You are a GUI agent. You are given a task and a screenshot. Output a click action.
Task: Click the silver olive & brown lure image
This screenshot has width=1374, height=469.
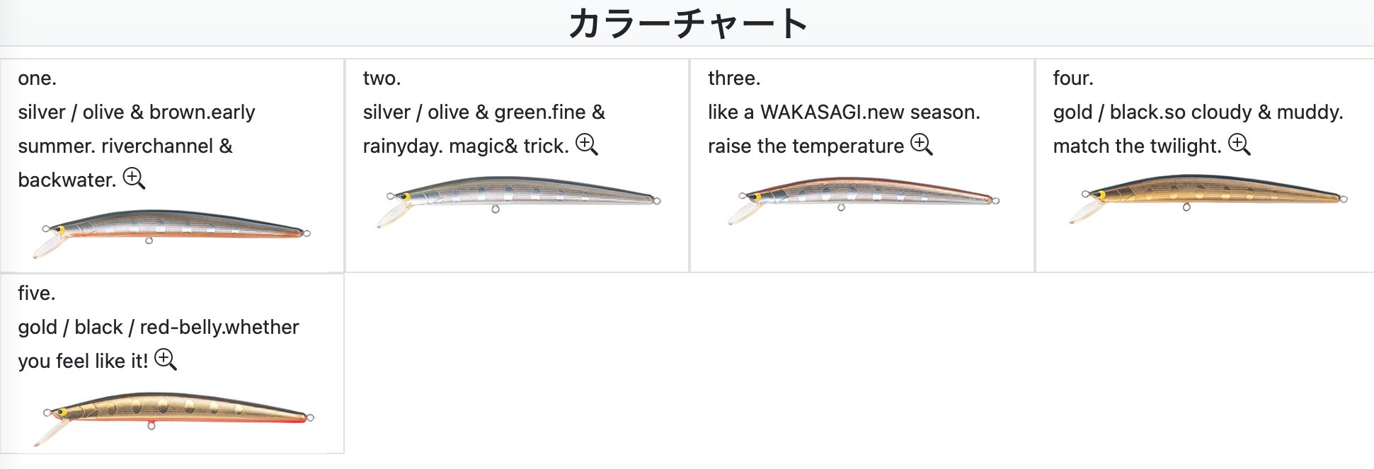[x=173, y=231]
